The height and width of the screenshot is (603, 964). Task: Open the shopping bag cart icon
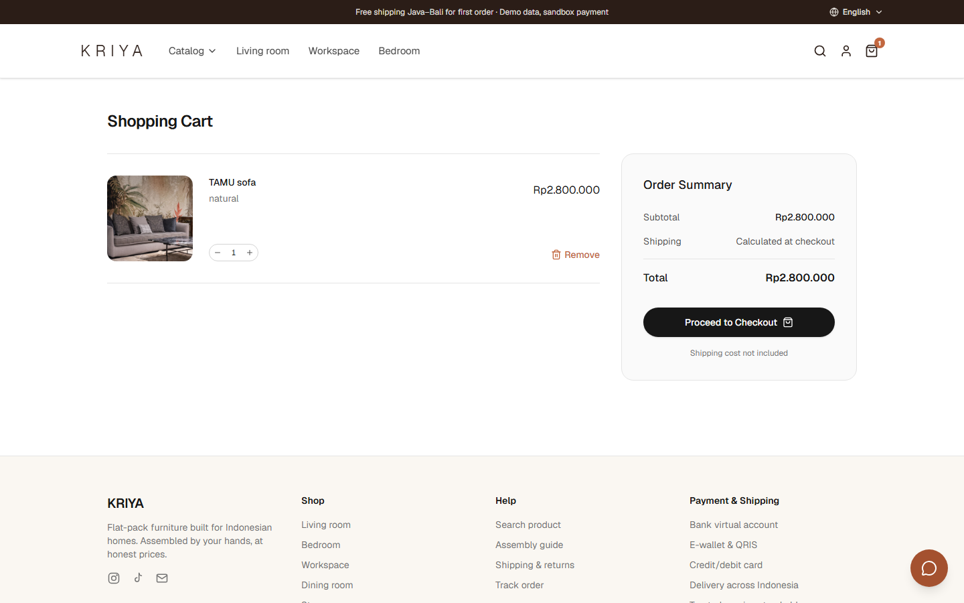pos(872,51)
